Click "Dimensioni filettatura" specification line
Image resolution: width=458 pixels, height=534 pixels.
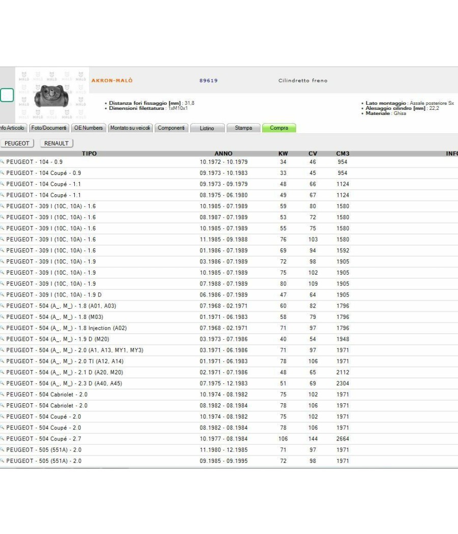148,108
